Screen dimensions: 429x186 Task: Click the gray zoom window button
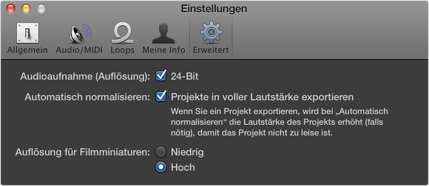click(41, 9)
